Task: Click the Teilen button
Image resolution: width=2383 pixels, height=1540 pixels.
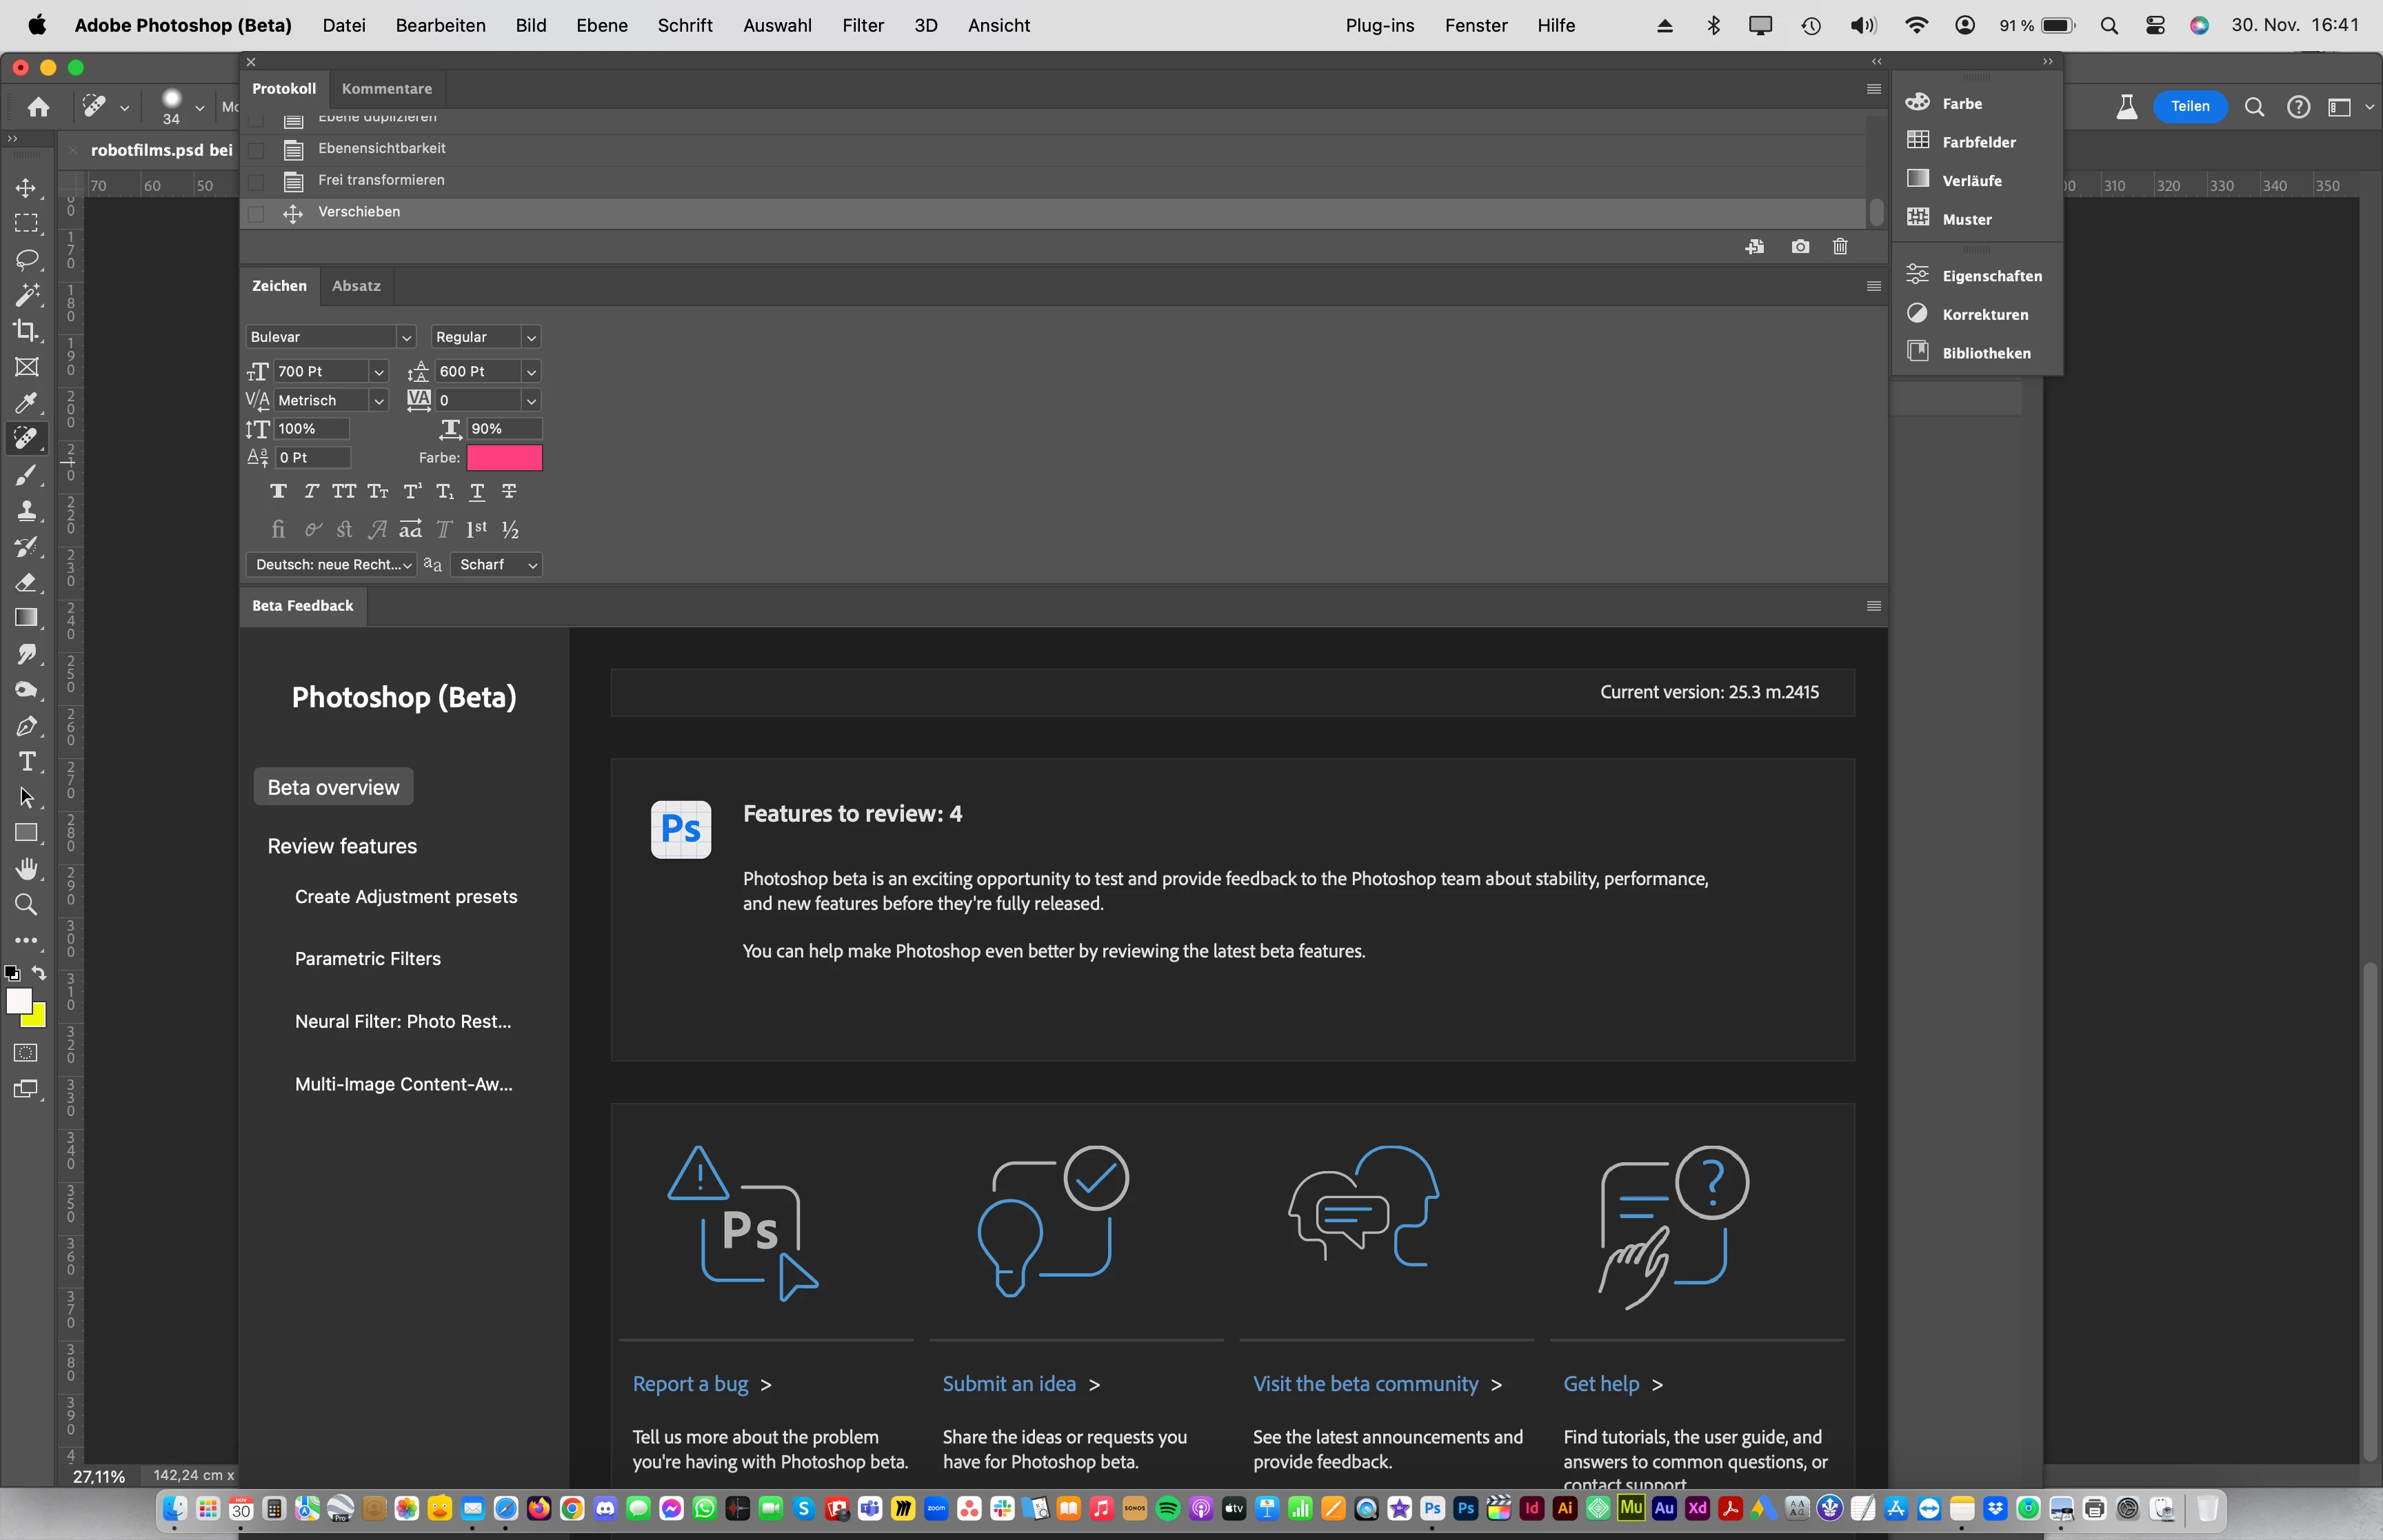Action: 2189,106
